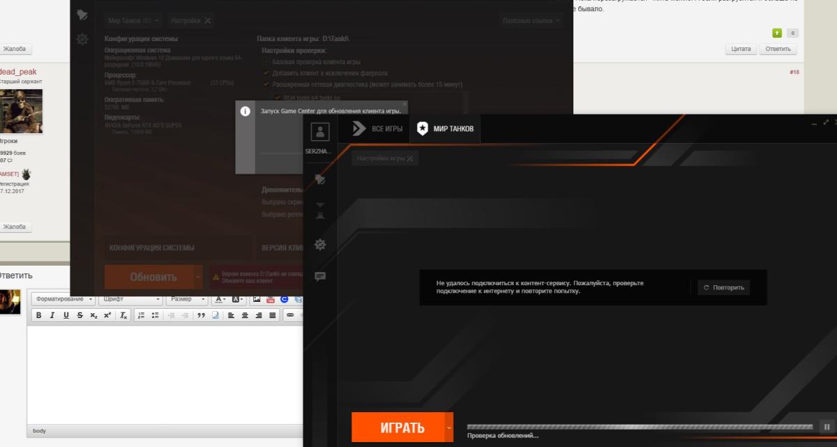Align text left in forum editor
The width and height of the screenshot is (837, 447).
point(231,315)
